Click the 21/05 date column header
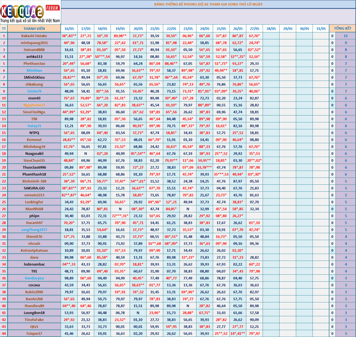This screenshot has height=337, width=356. click(x=155, y=29)
